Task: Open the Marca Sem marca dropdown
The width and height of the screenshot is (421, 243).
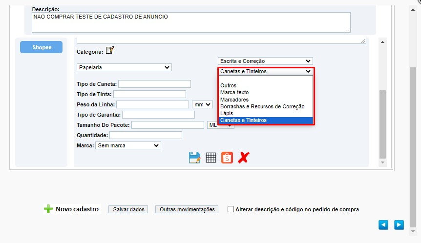Action: point(128,145)
